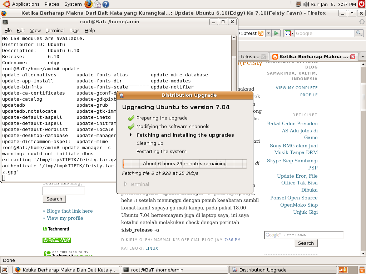Click the Distribution Upgrade dialog title icon
Screen dimensions: 366x274
122,95
